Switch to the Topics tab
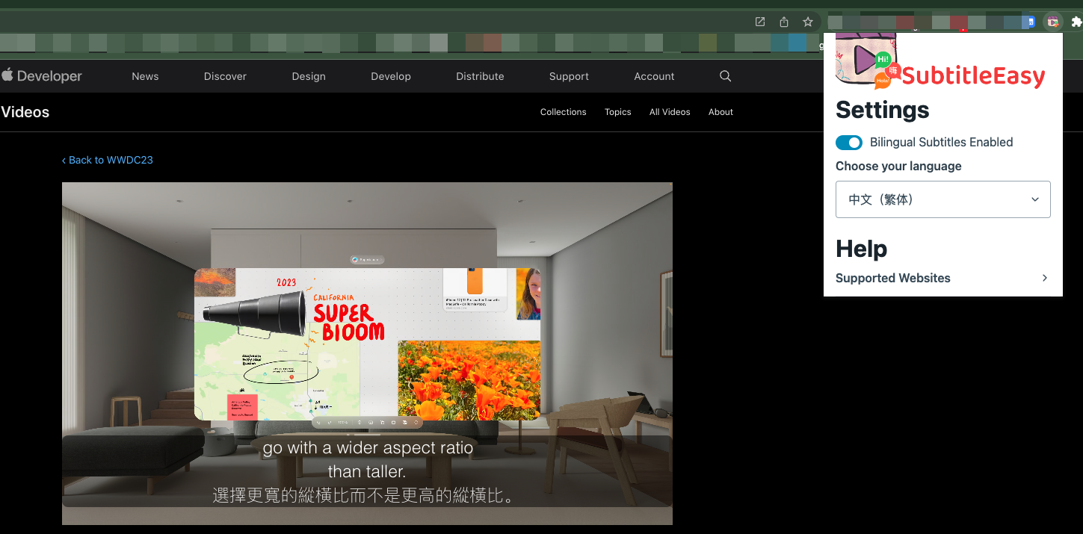The image size is (1083, 534). 617,111
